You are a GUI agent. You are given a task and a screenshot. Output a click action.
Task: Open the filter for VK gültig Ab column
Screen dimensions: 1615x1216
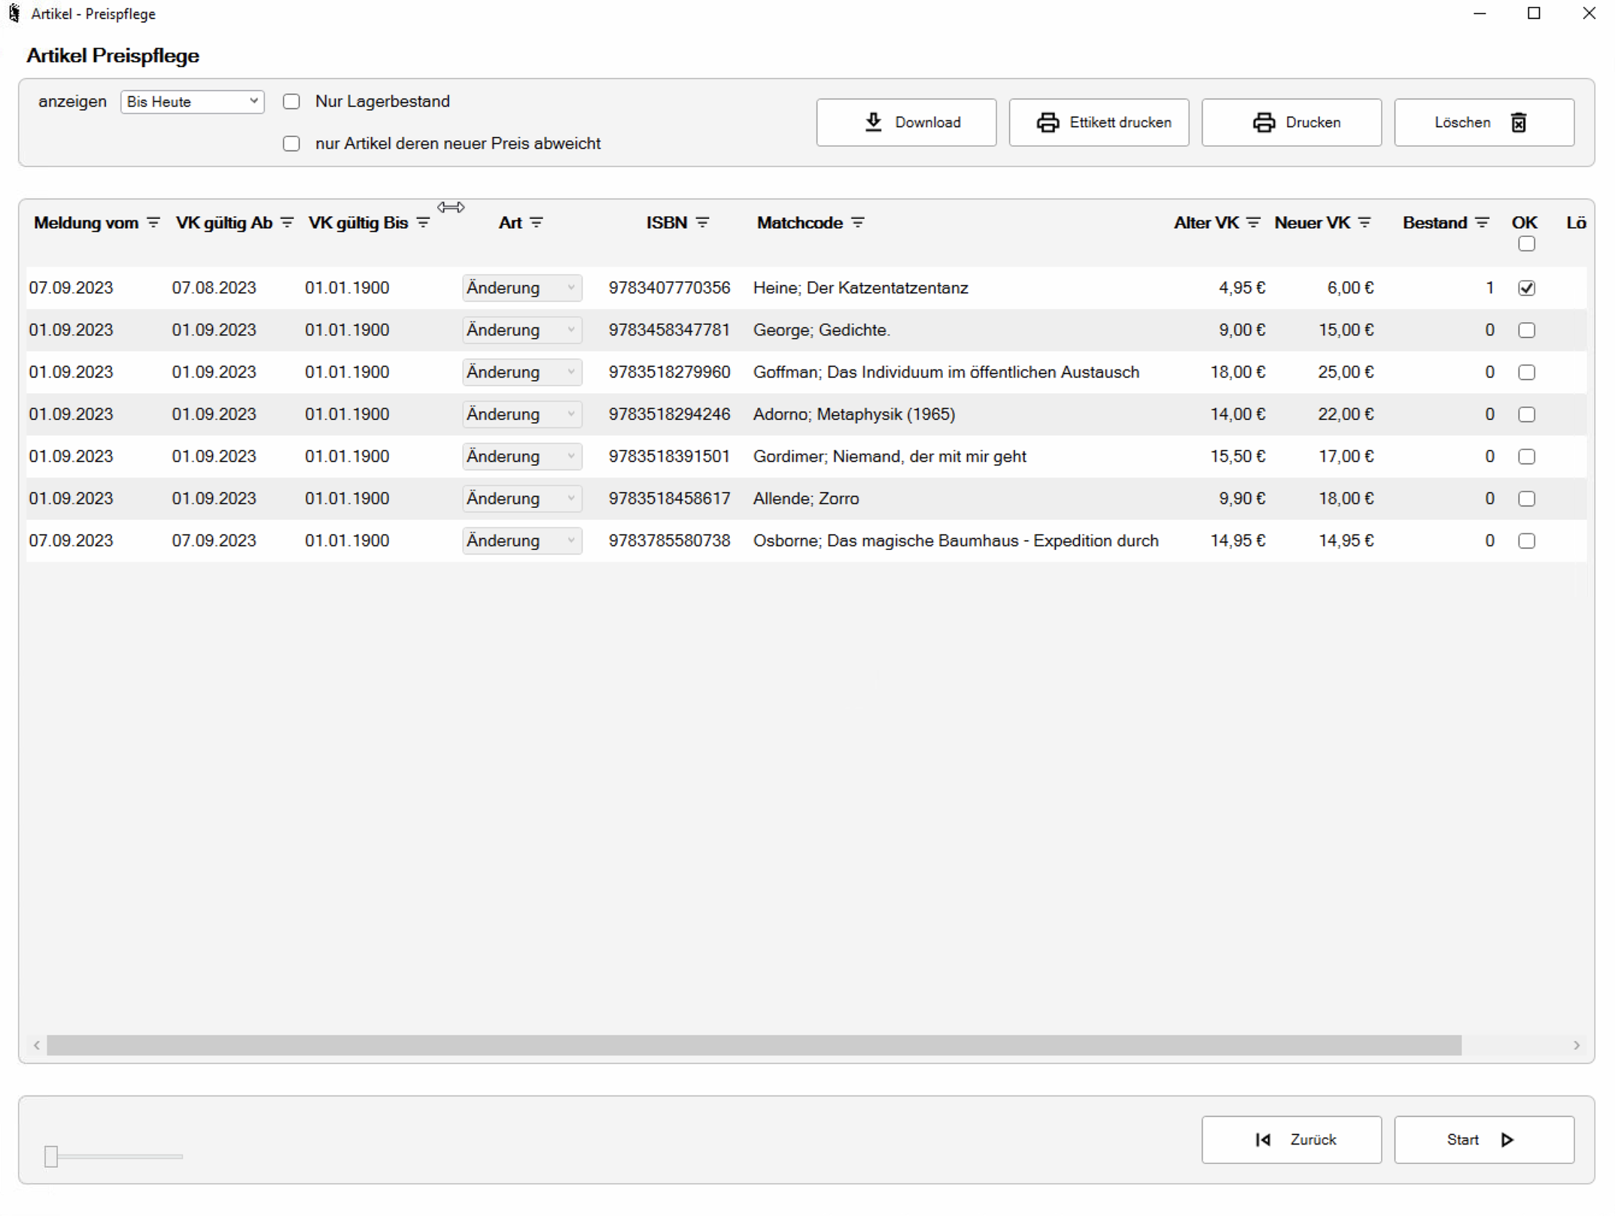pos(287,223)
